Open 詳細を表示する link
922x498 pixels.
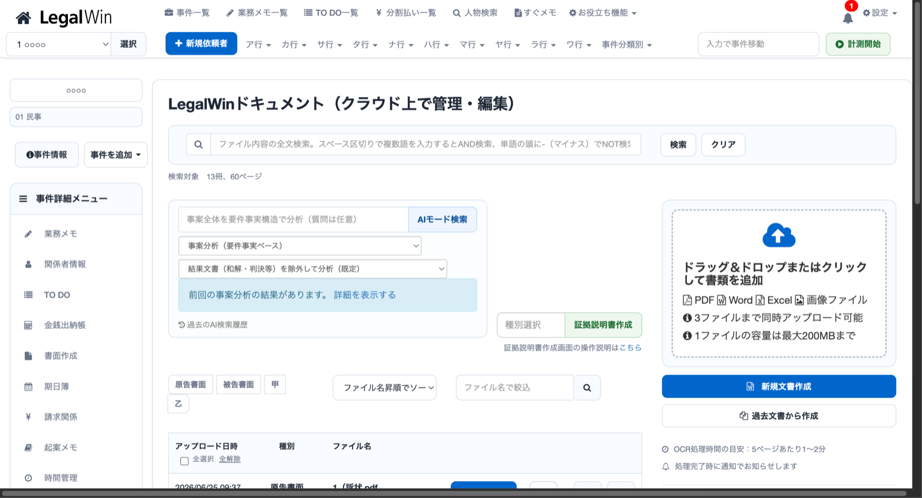[x=365, y=295]
